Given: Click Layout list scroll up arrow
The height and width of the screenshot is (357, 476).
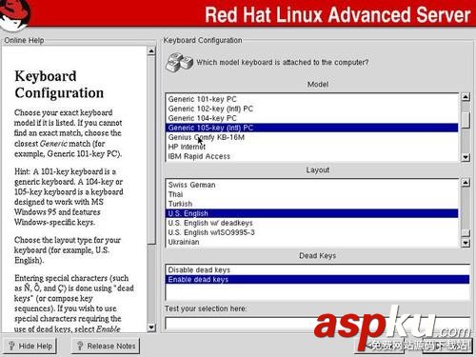Looking at the screenshot, I should pos(466,183).
